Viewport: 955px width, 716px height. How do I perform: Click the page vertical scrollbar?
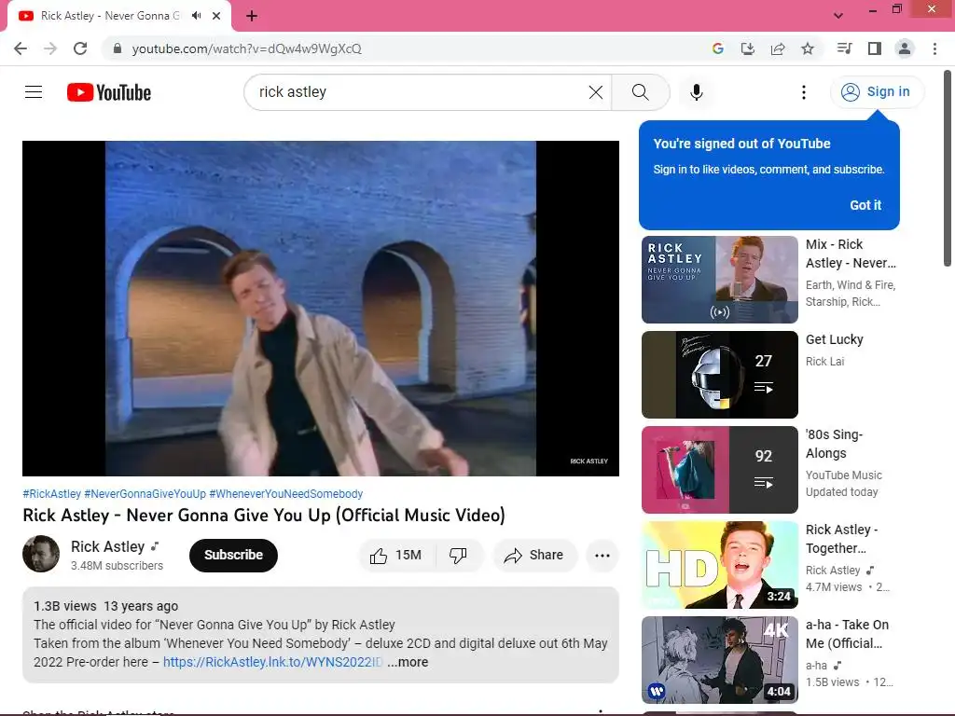(948, 168)
